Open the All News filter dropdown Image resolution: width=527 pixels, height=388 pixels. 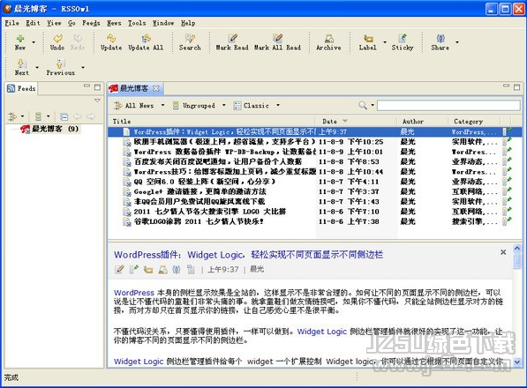(x=163, y=106)
